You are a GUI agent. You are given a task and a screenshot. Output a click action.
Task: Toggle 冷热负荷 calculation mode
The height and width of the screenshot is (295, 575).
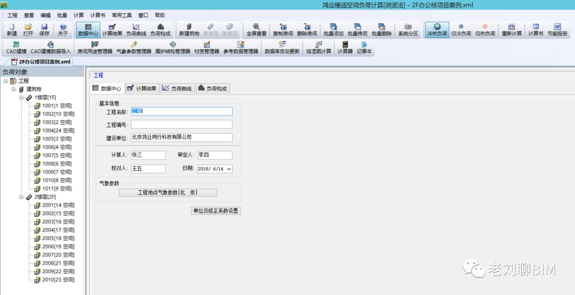coord(437,30)
